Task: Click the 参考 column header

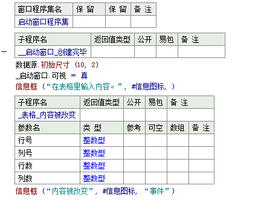Action: (x=135, y=128)
